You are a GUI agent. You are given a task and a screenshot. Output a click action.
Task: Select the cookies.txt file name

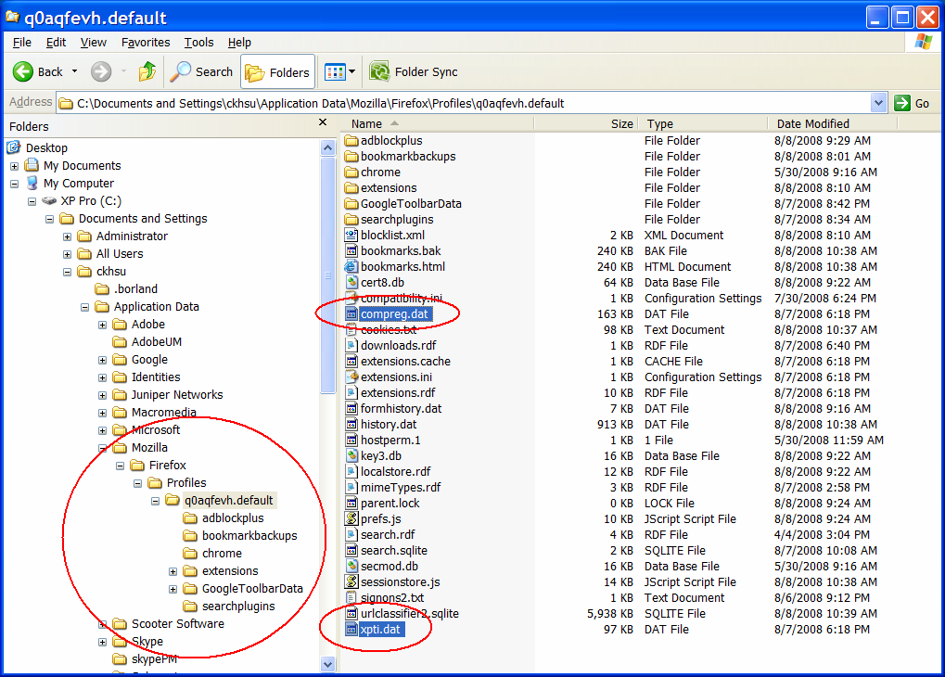tap(389, 330)
